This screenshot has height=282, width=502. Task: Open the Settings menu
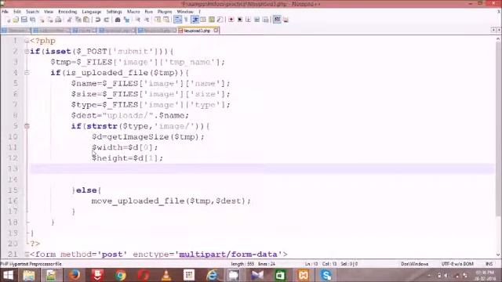(115, 12)
